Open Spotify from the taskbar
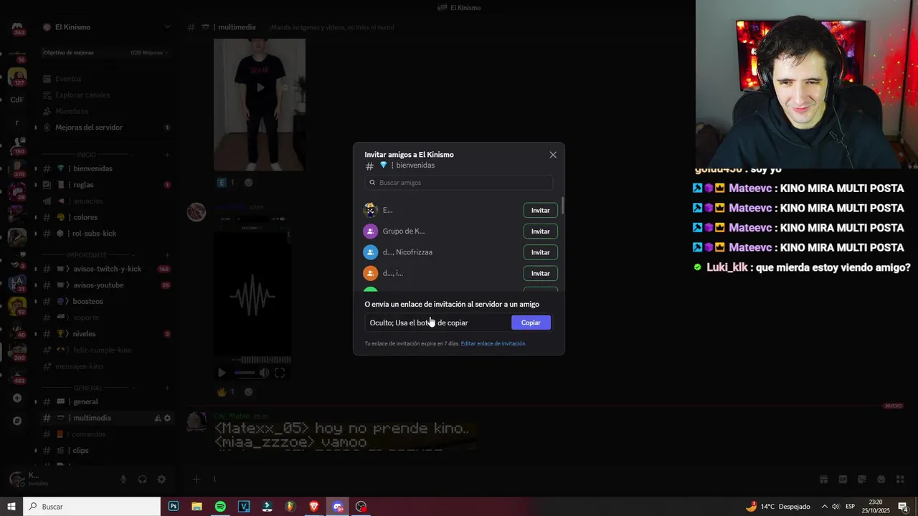 (x=220, y=507)
